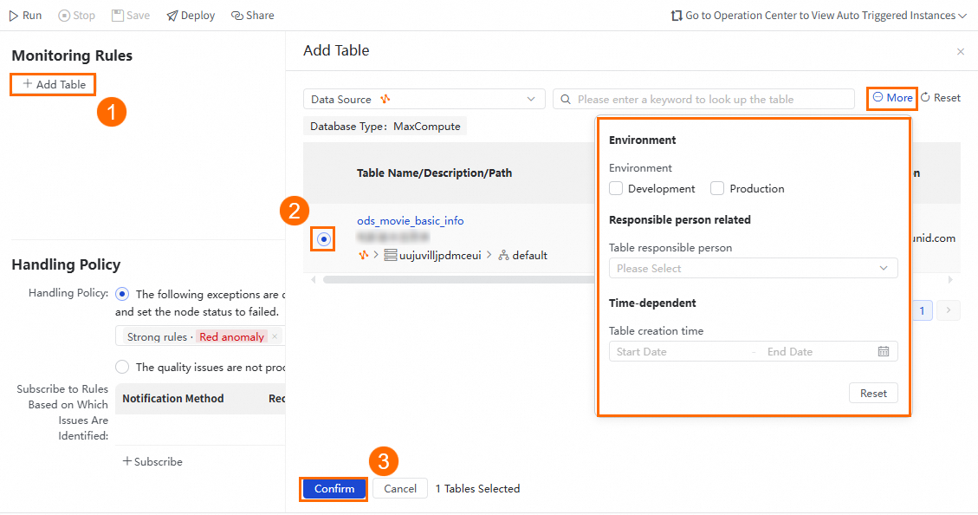Select the ods_movie_basic_info radio button

(x=324, y=239)
